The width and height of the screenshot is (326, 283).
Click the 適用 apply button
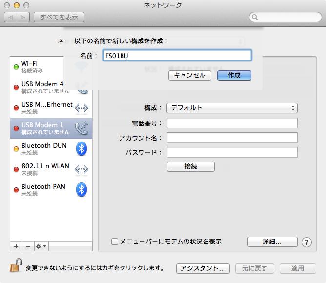tap(298, 268)
